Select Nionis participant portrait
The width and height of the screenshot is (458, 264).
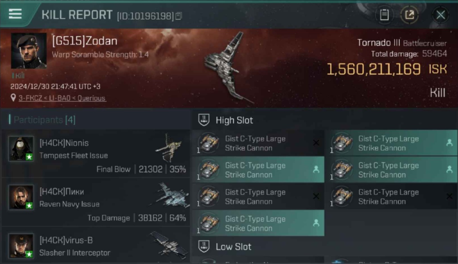pyautogui.click(x=21, y=149)
